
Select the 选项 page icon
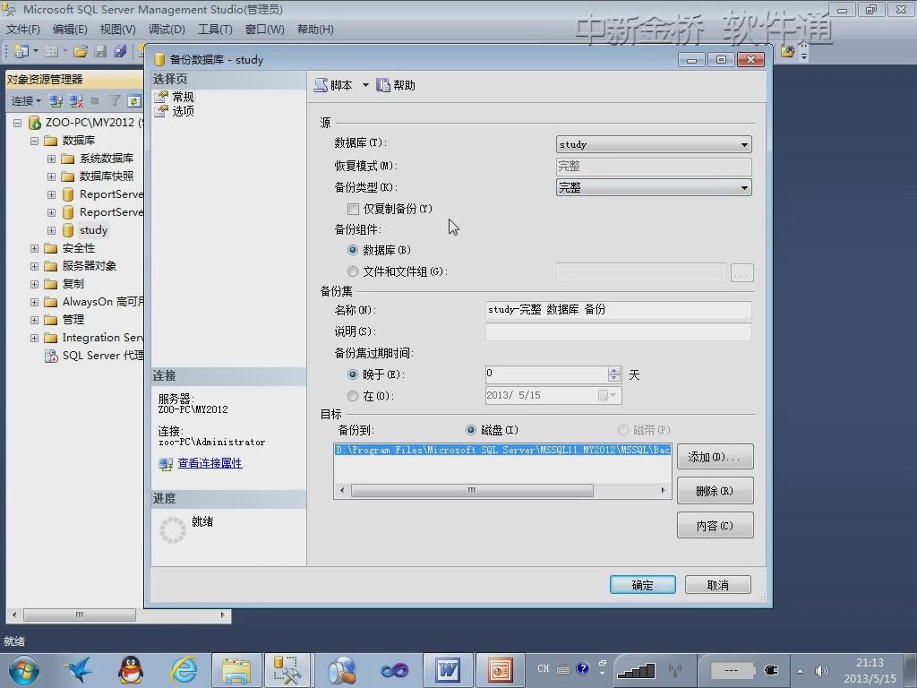click(x=161, y=111)
